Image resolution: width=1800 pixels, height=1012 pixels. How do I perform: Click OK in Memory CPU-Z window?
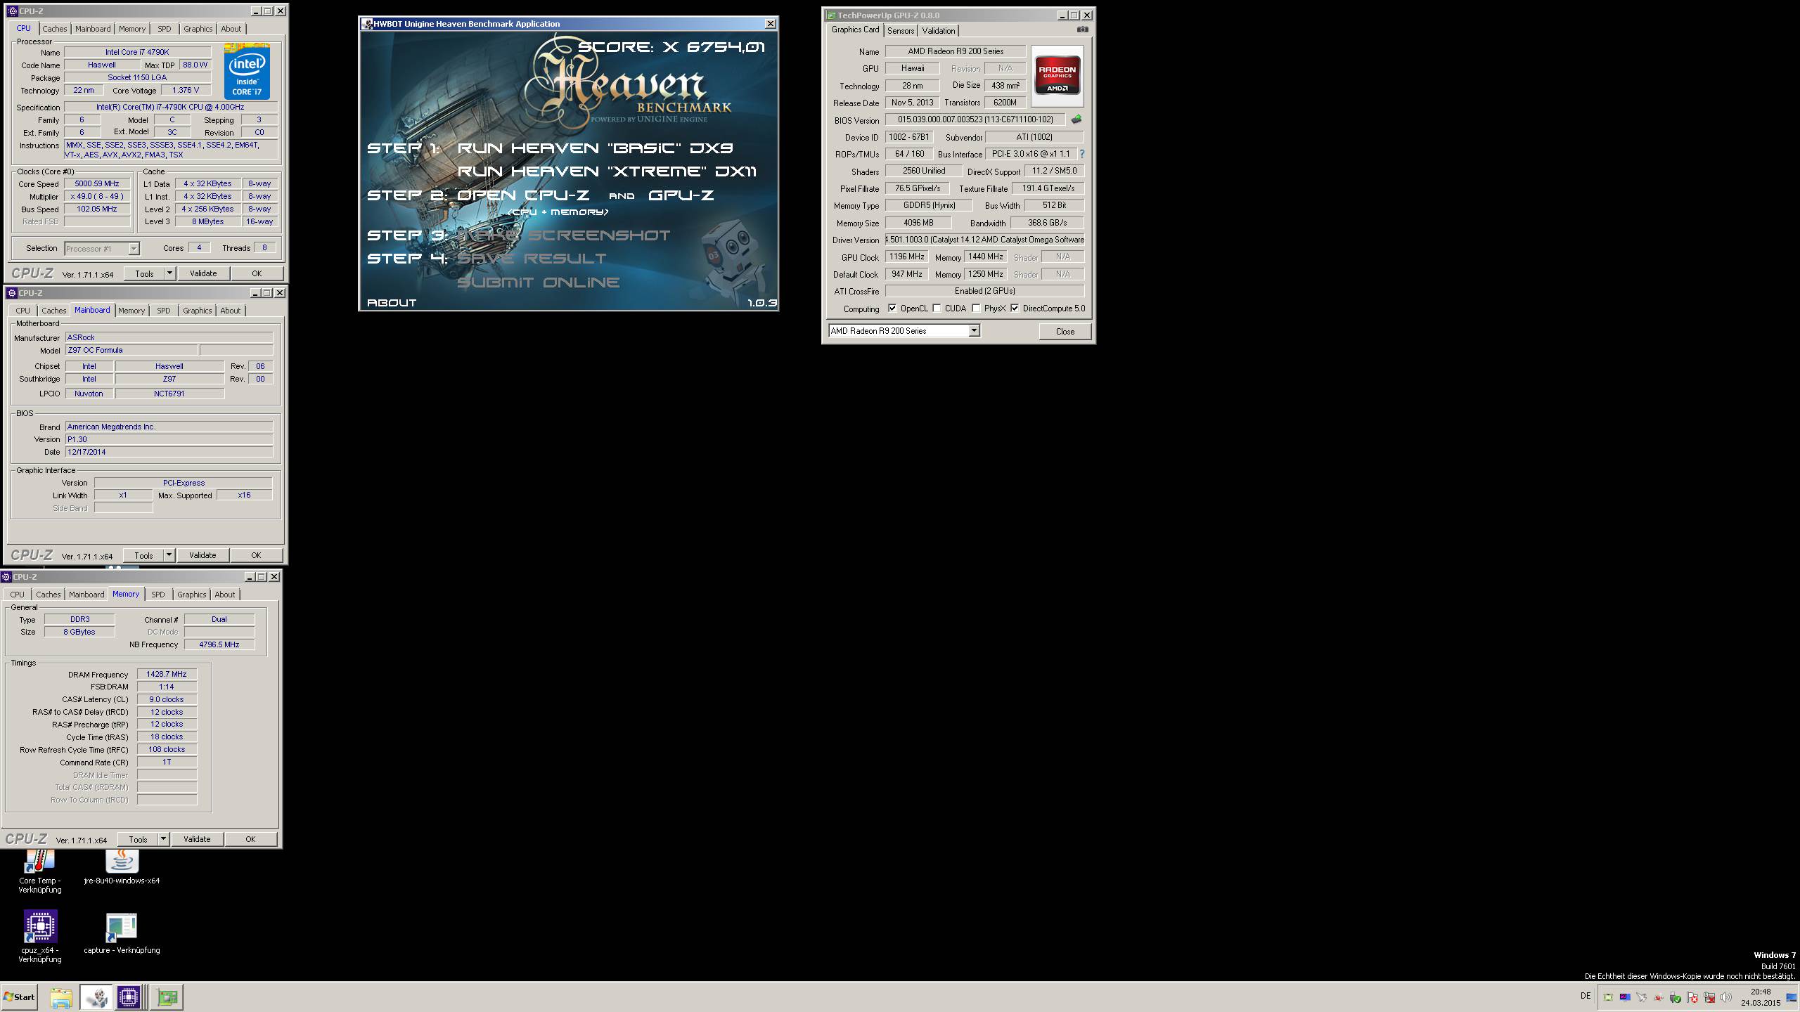pos(250,839)
